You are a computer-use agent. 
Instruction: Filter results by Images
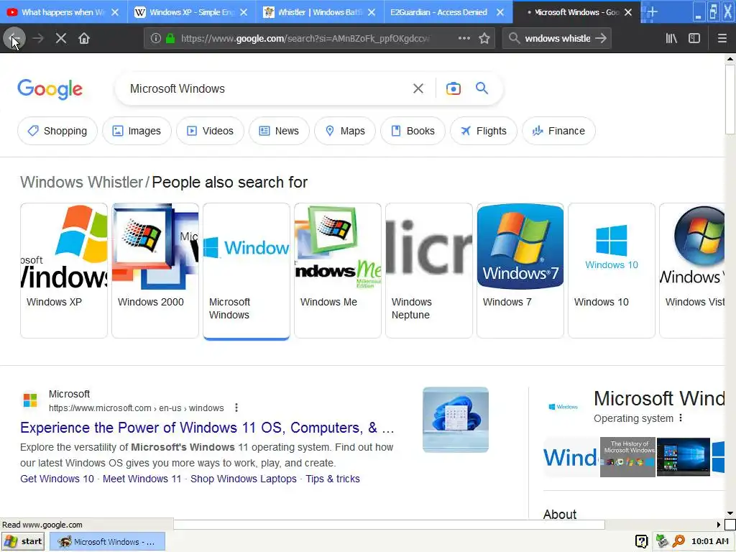[137, 131]
